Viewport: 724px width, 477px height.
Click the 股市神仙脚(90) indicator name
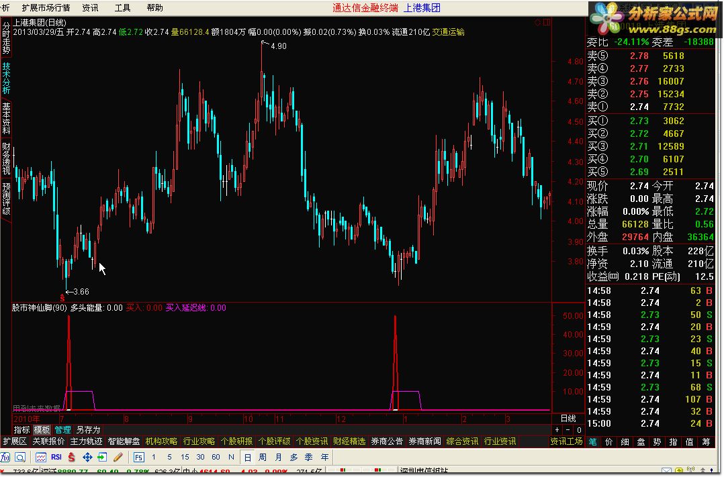pyautogui.click(x=39, y=308)
